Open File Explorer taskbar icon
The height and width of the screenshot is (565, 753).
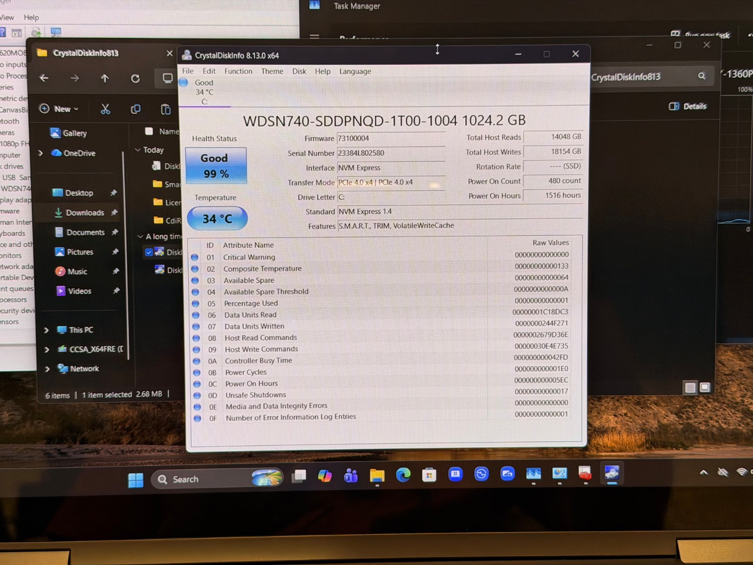click(x=377, y=476)
